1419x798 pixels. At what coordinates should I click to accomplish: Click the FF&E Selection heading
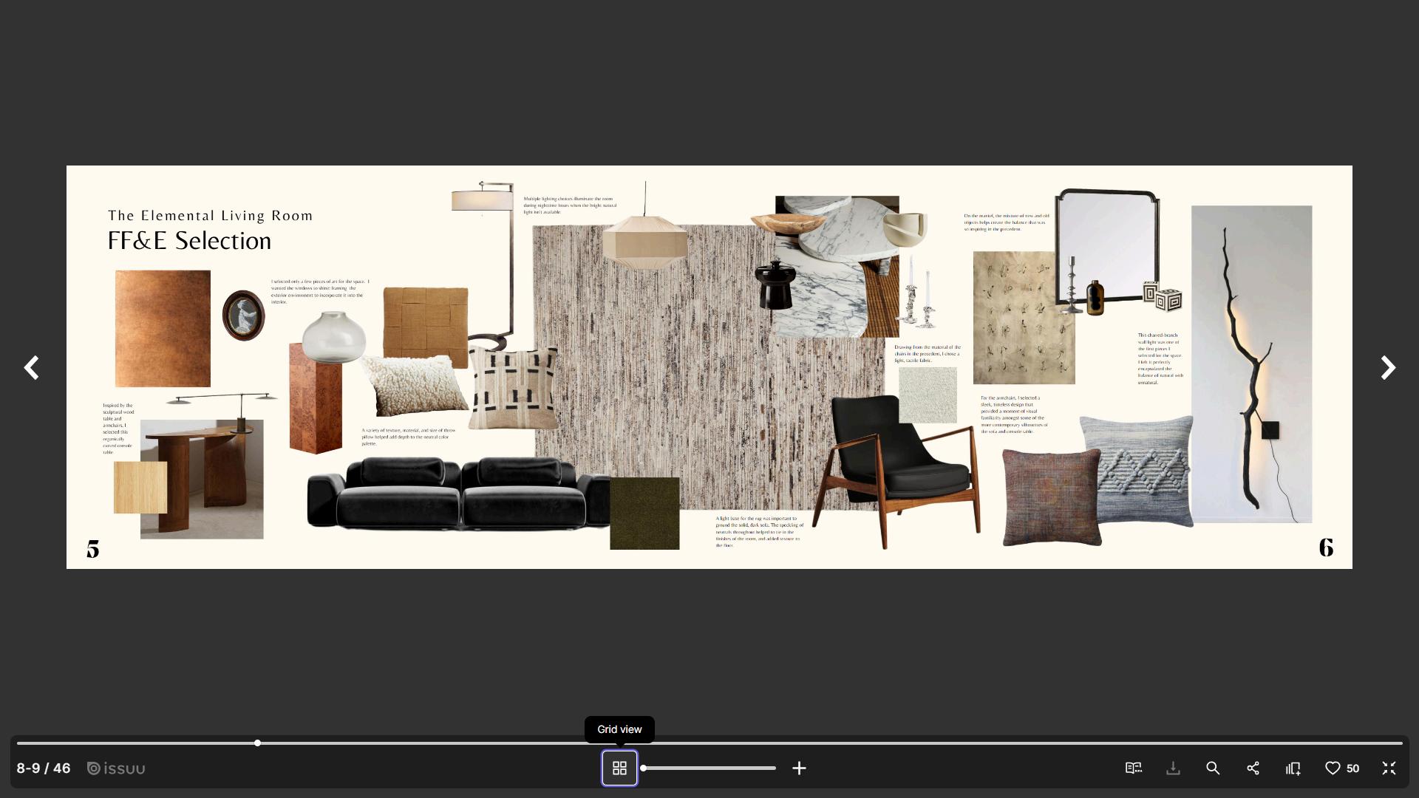pyautogui.click(x=189, y=241)
